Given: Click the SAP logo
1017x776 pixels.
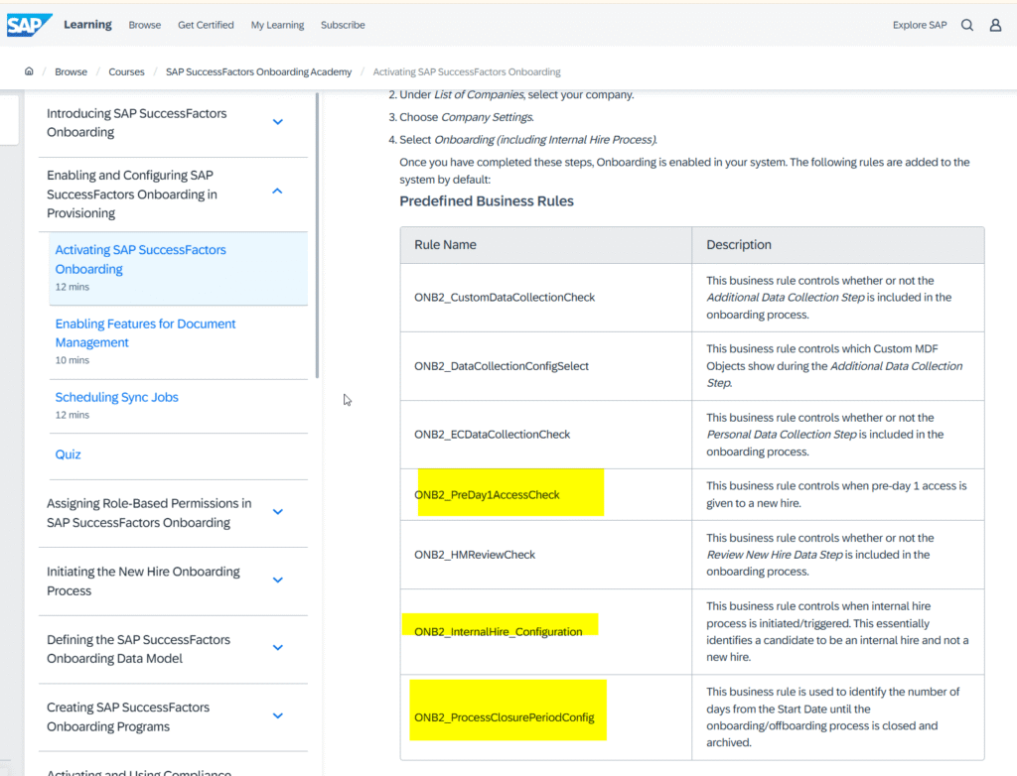Looking at the screenshot, I should point(29,25).
